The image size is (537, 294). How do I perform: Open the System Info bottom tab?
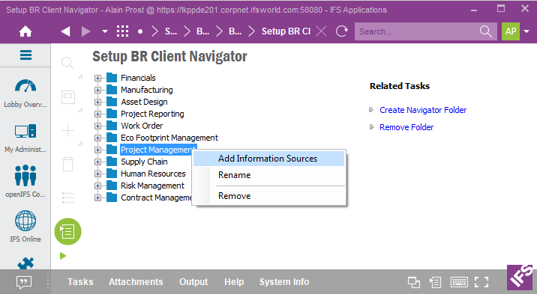(284, 282)
